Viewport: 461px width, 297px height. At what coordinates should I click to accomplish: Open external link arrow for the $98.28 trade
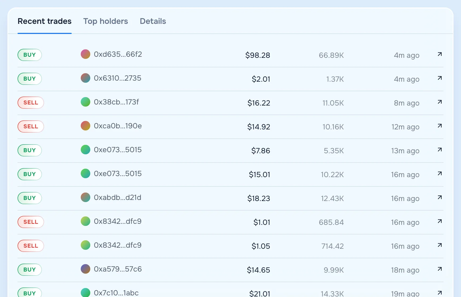(x=440, y=54)
